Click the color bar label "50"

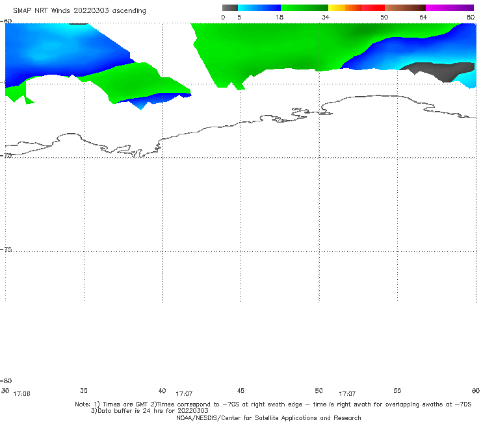pyautogui.click(x=384, y=17)
